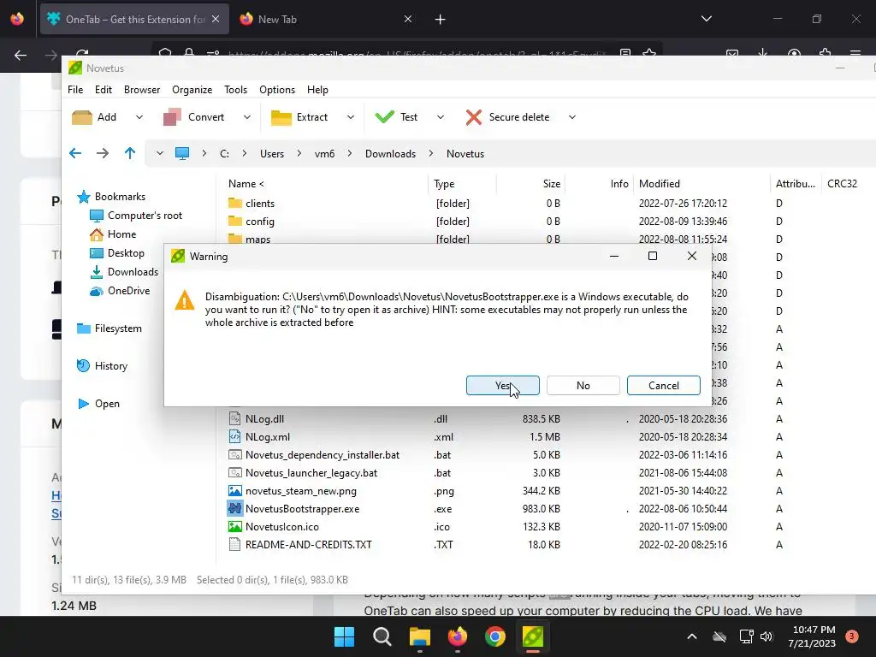Open File Explorer from taskbar
This screenshot has width=876, height=657.
point(420,636)
